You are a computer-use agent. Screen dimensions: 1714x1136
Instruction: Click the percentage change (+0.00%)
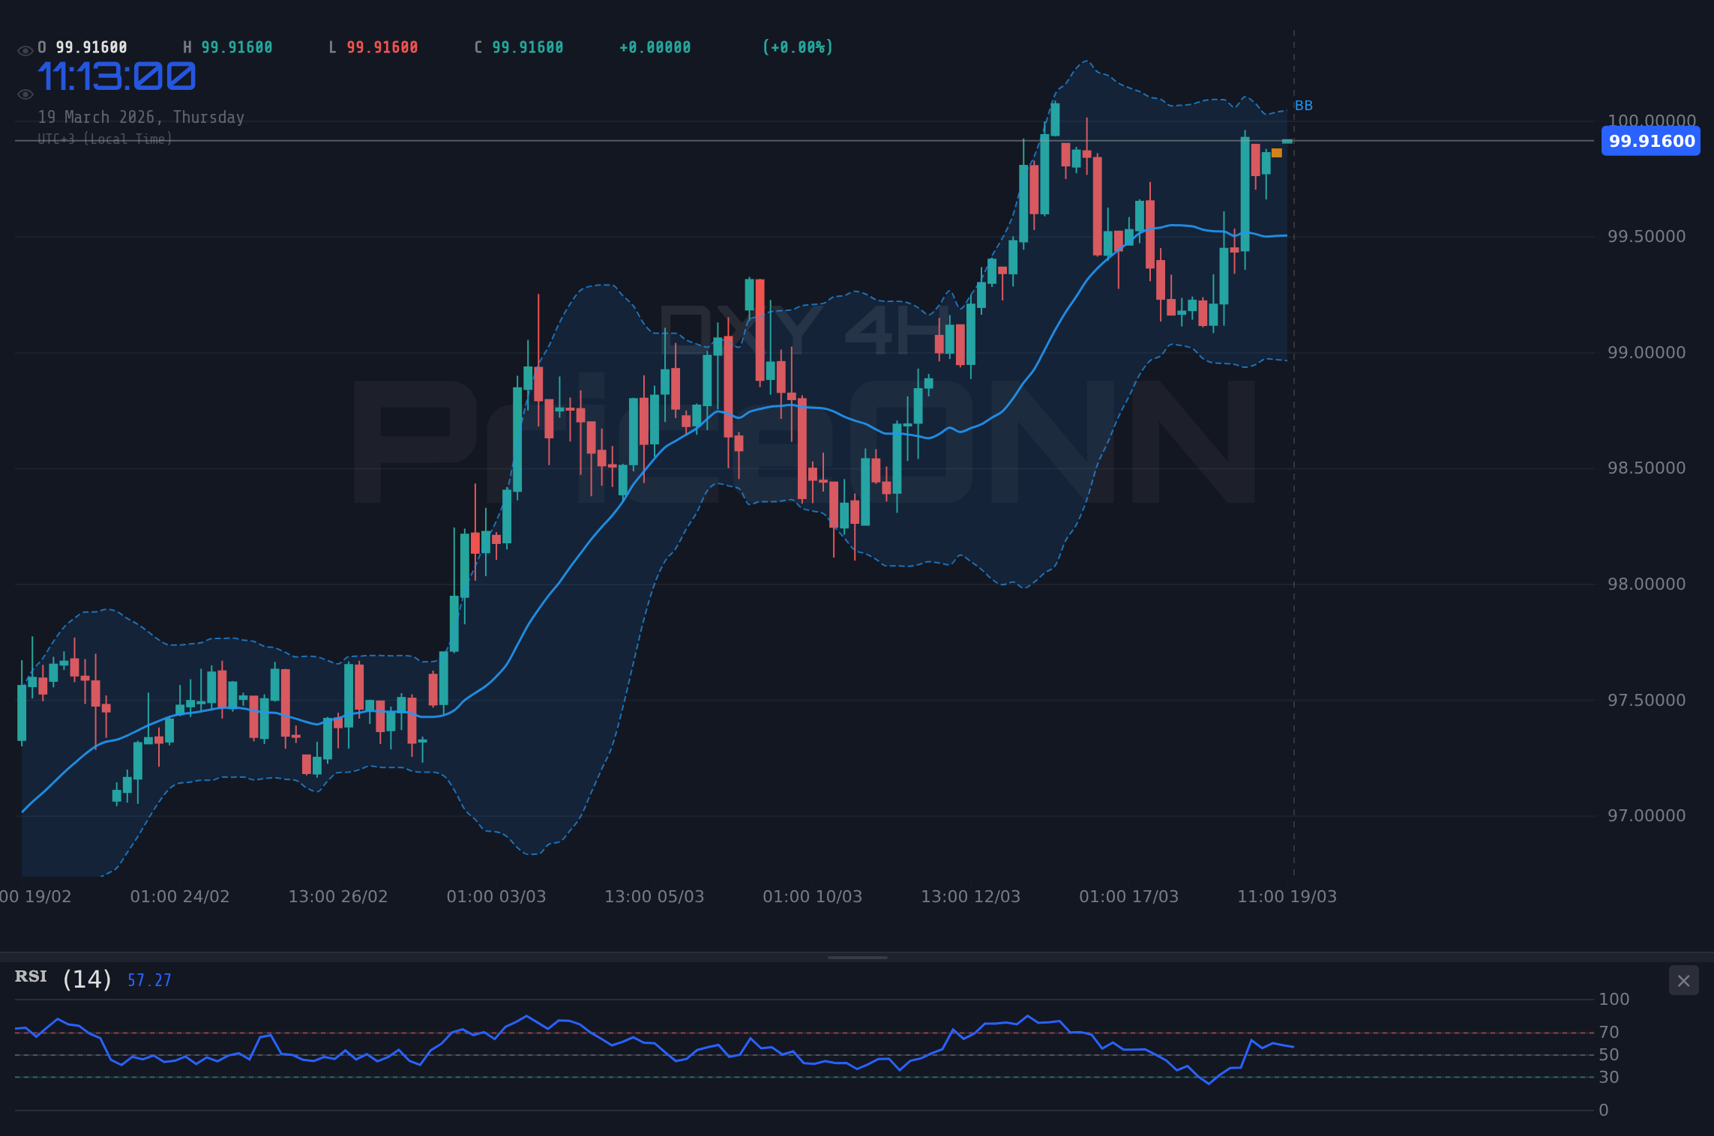(797, 46)
